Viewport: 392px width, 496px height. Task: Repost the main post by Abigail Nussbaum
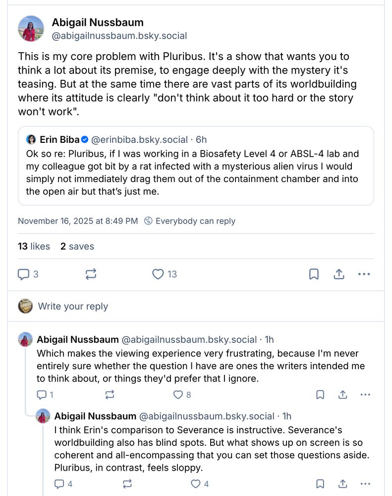pos(91,274)
